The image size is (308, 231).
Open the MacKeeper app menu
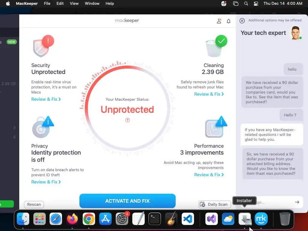(x=27, y=4)
